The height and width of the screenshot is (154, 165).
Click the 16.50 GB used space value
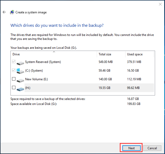tap(133, 71)
